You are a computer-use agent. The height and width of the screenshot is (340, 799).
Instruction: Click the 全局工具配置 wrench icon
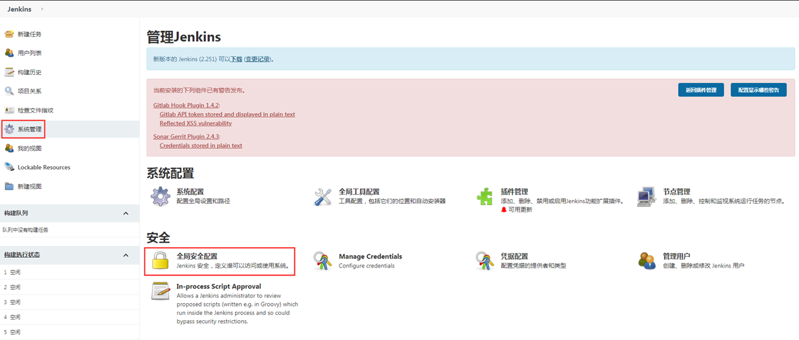pyautogui.click(x=322, y=197)
